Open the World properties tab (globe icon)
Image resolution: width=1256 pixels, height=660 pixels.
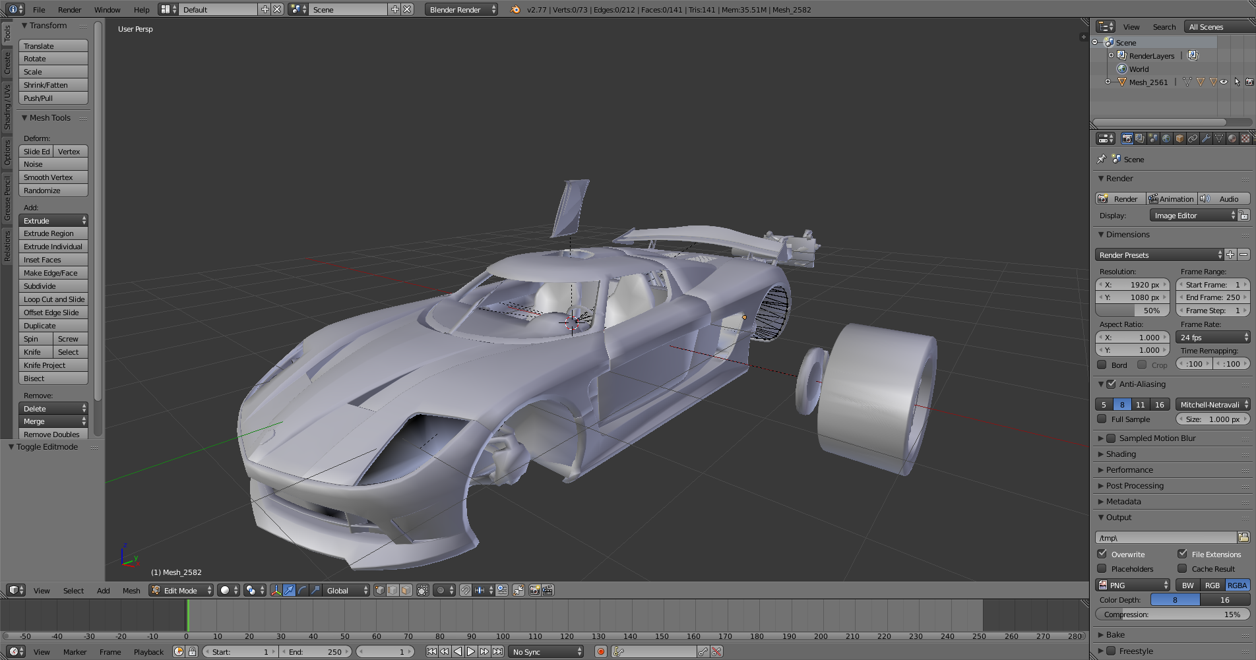click(x=1166, y=138)
